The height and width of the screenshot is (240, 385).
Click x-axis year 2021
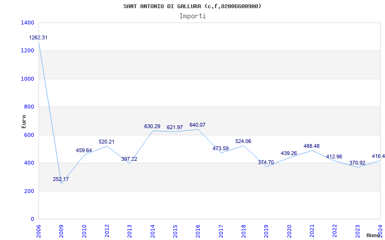(x=312, y=231)
